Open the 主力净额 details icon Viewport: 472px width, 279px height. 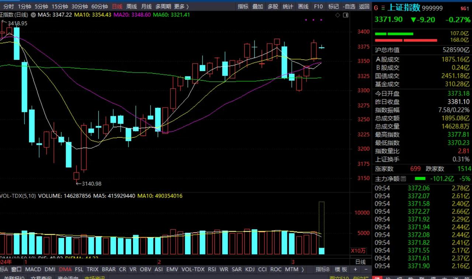tap(403, 179)
